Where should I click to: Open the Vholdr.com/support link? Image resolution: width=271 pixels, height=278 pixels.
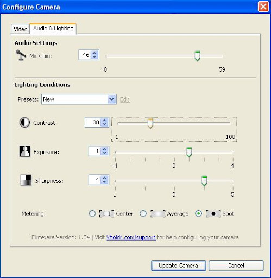tap(131, 237)
